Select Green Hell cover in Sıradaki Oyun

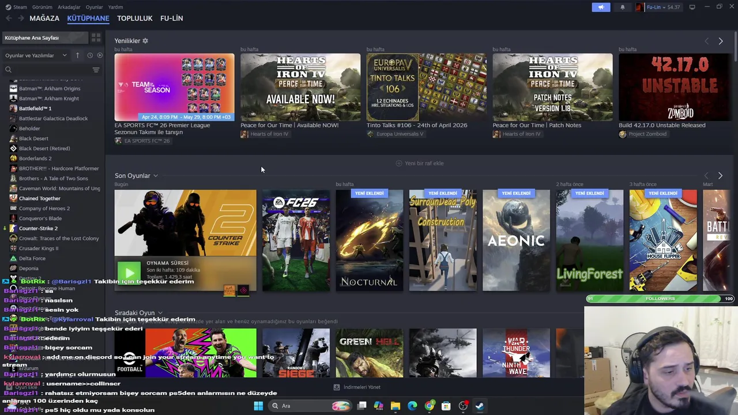click(370, 353)
